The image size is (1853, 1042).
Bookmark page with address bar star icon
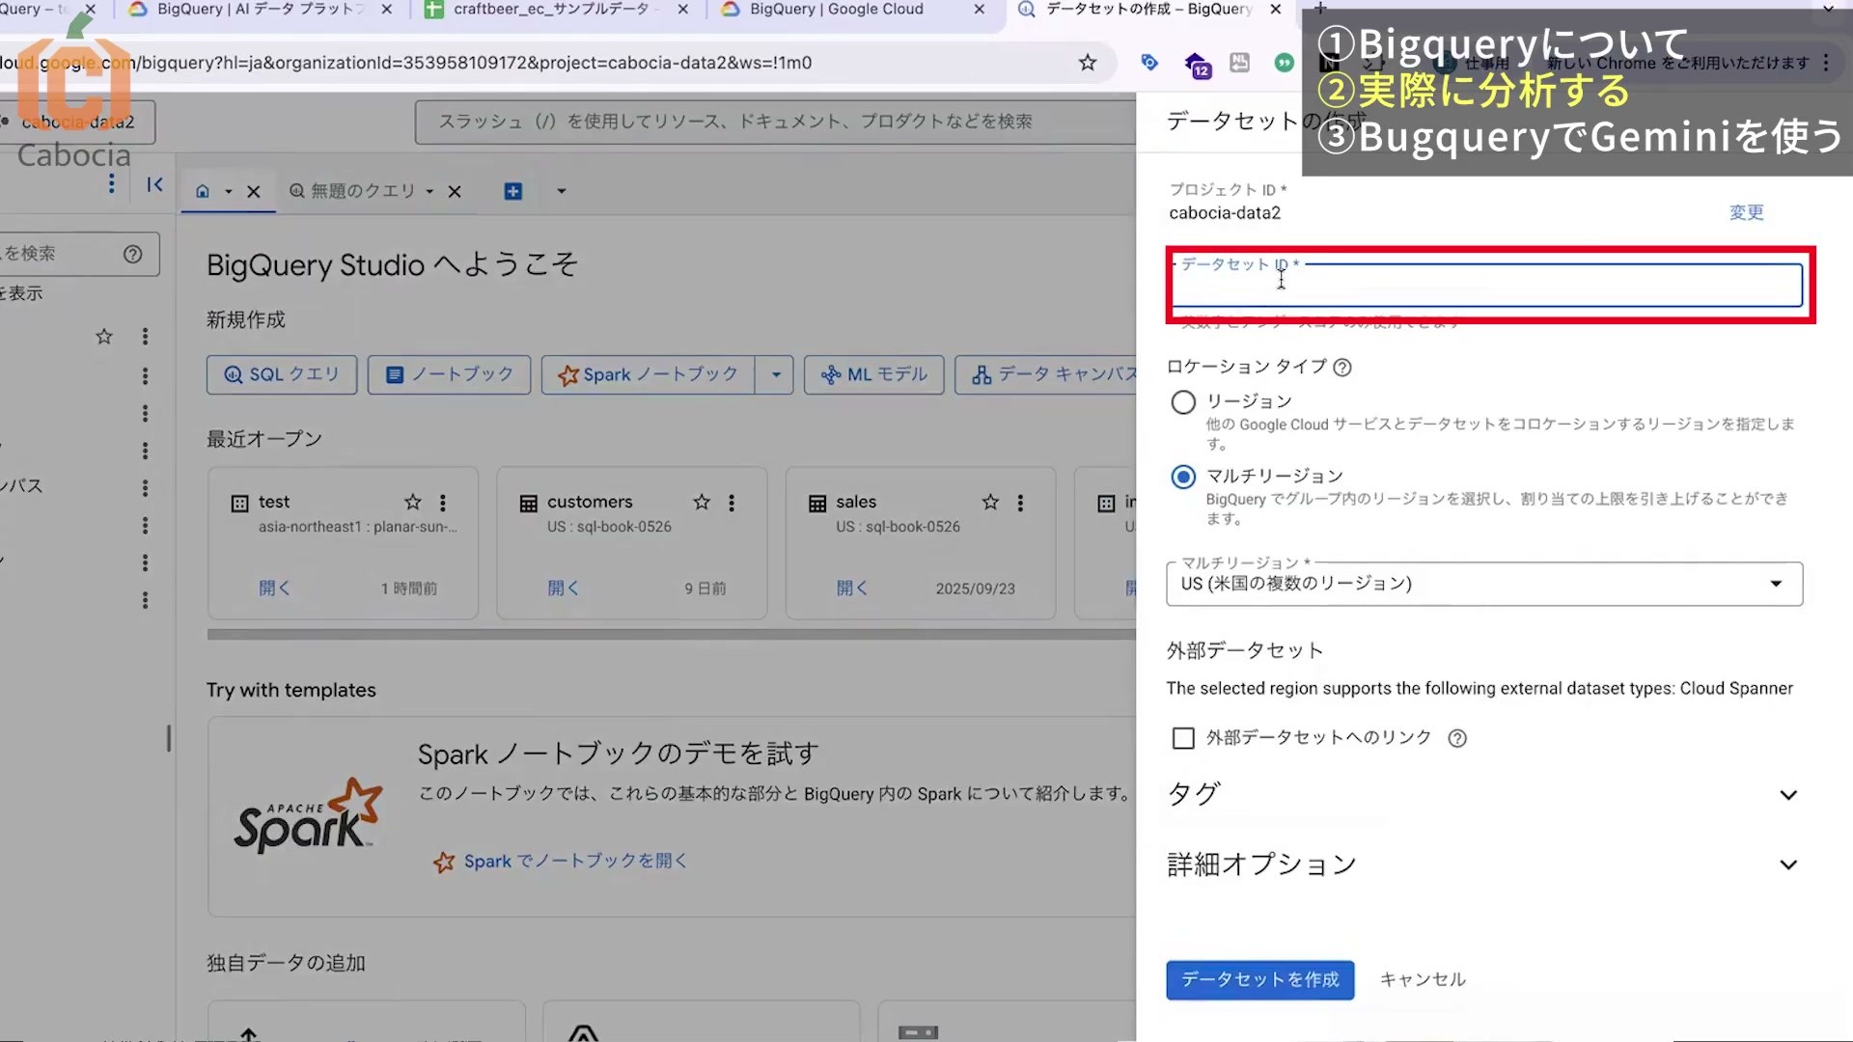pyautogui.click(x=1088, y=63)
